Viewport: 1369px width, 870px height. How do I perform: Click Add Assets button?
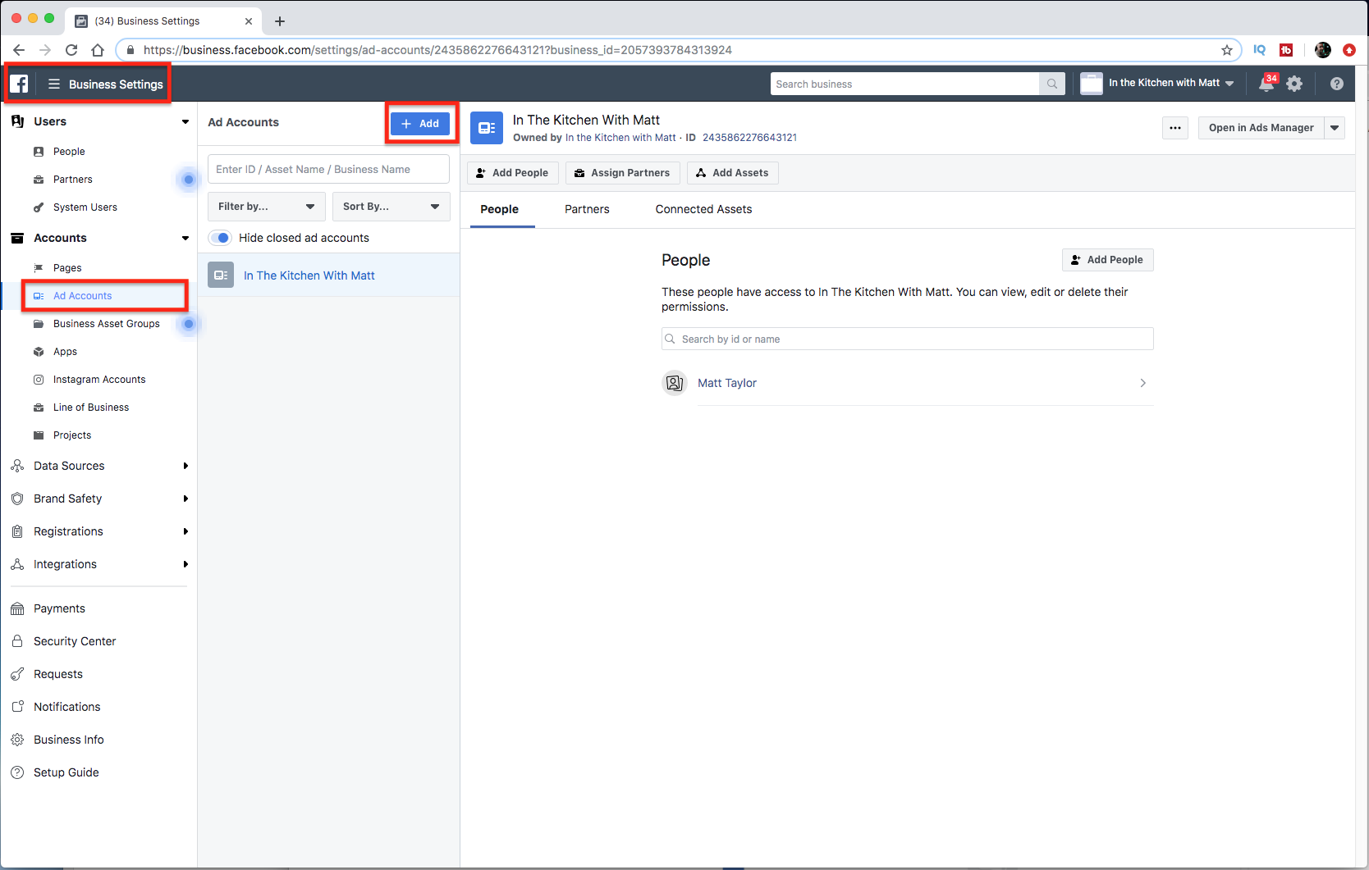(733, 173)
